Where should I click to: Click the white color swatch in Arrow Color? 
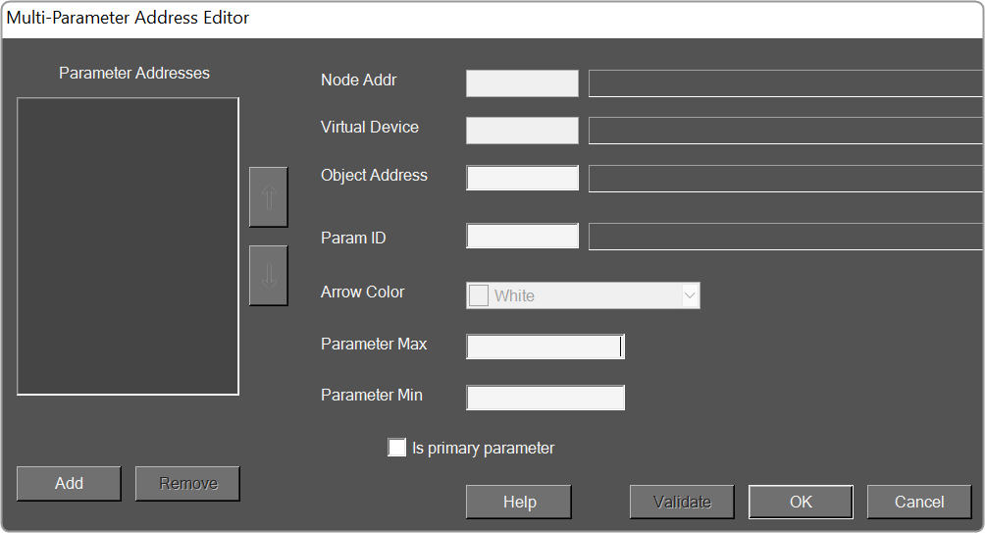click(x=479, y=295)
